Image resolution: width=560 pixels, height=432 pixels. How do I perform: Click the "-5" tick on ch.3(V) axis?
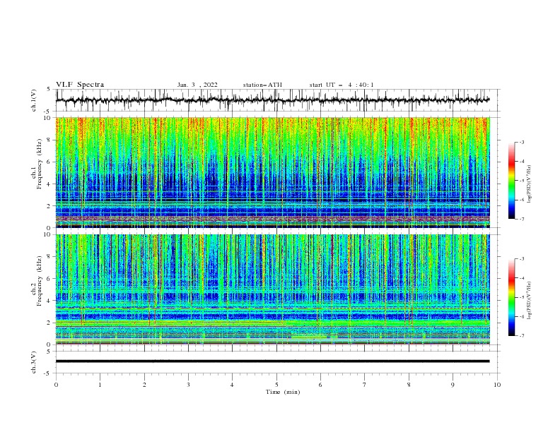coord(48,373)
